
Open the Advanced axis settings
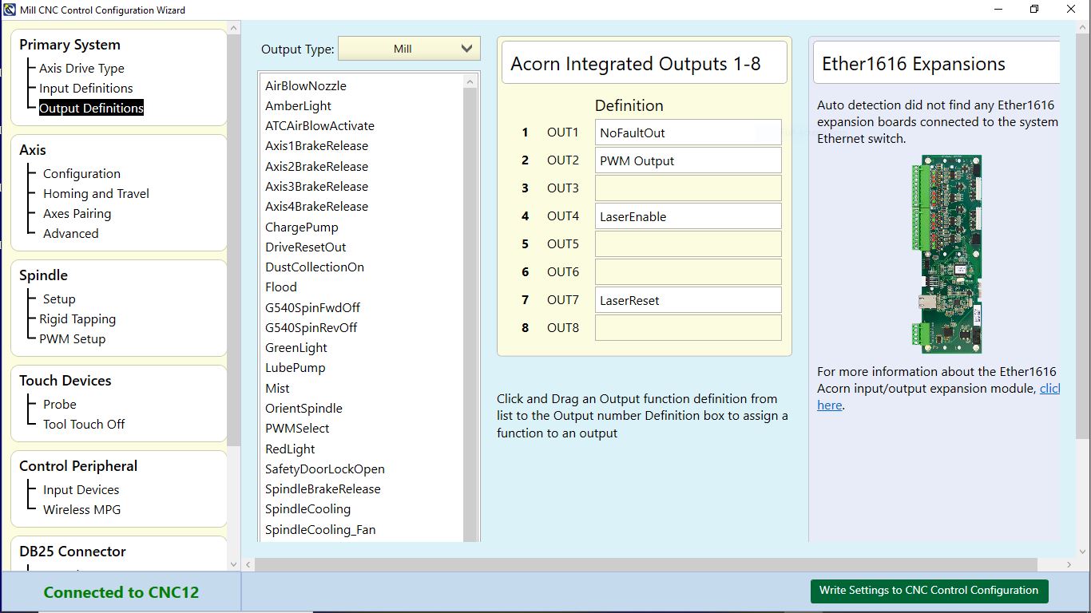(x=70, y=233)
